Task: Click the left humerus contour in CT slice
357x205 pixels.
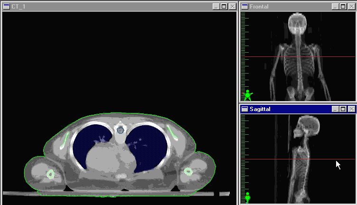Action: (x=50, y=175)
